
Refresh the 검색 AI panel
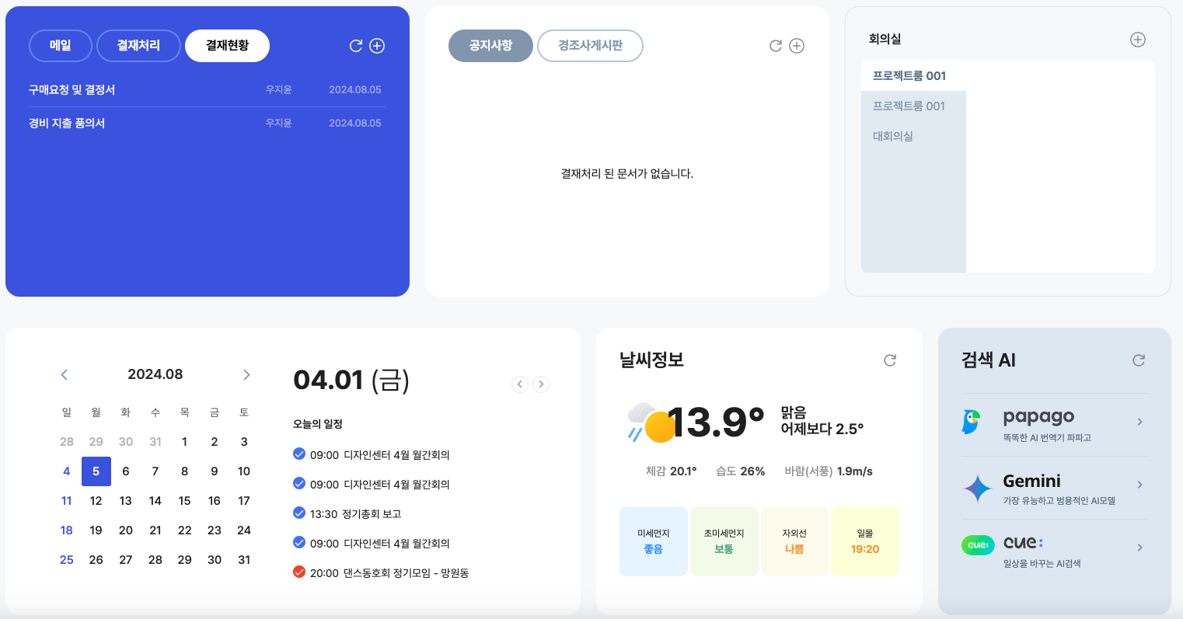[1139, 360]
